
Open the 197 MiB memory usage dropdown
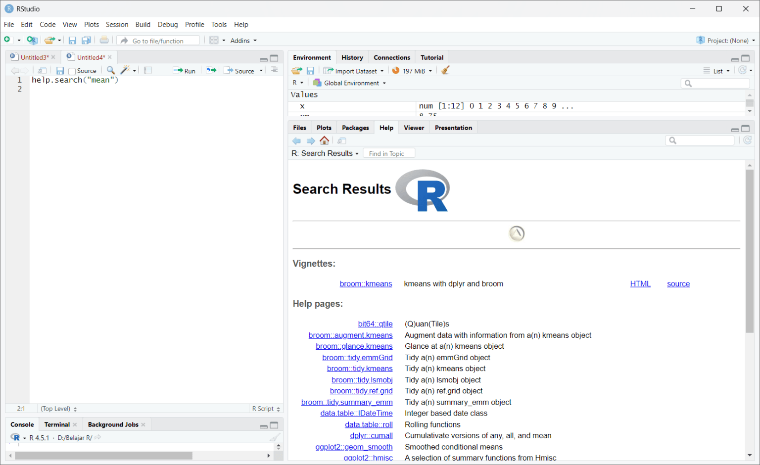[x=412, y=71]
